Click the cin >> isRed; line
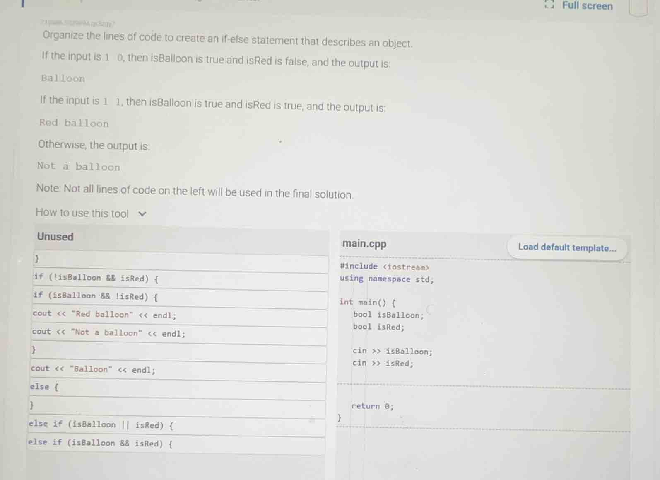660x480 pixels. point(383,364)
